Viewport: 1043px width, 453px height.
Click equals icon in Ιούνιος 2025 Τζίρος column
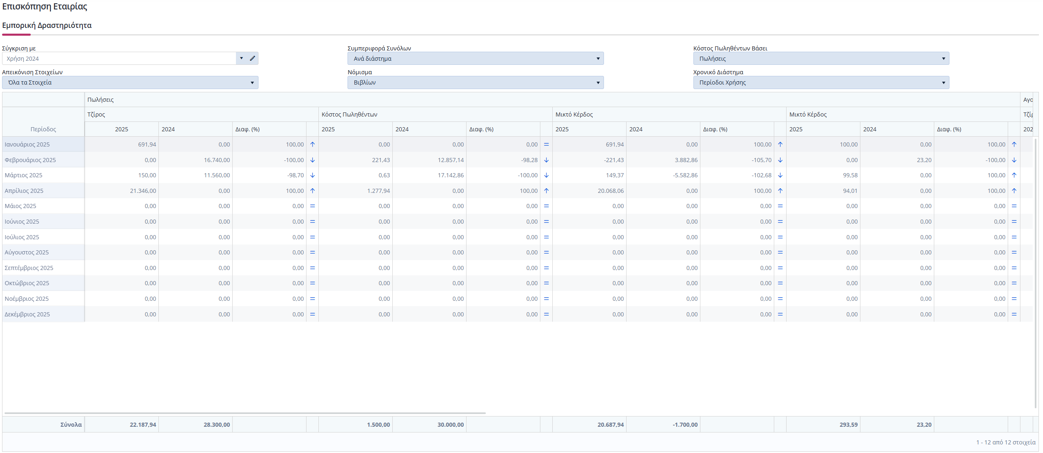pos(312,222)
